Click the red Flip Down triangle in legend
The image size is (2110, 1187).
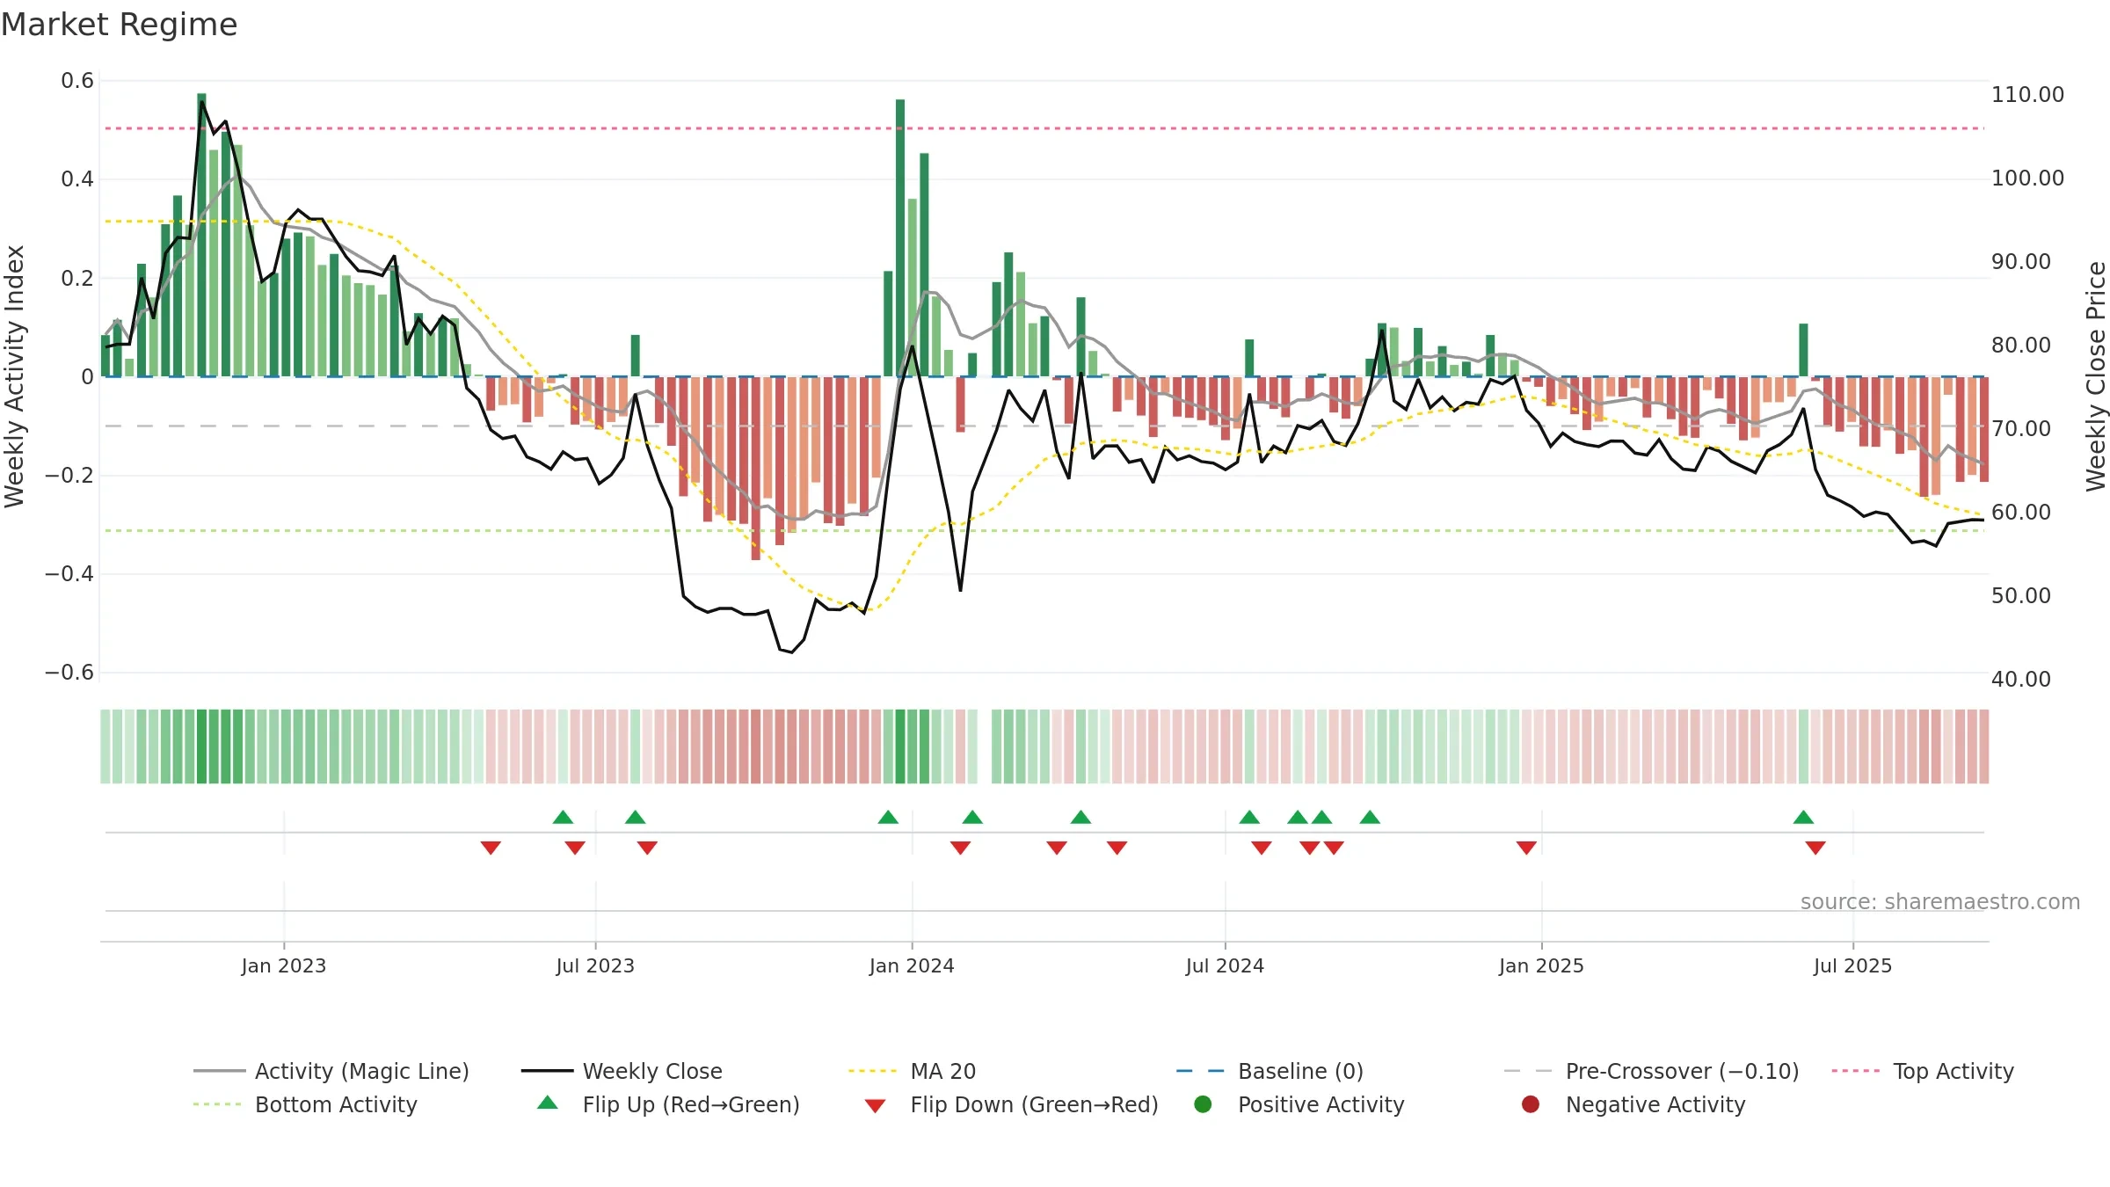(875, 1106)
